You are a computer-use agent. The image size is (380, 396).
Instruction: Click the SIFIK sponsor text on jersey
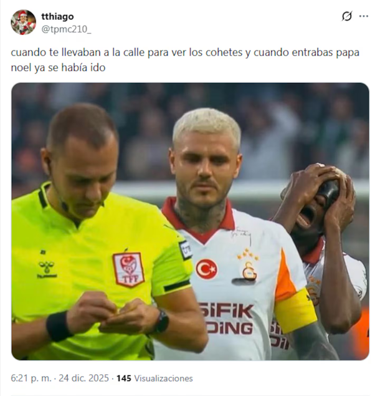click(227, 311)
